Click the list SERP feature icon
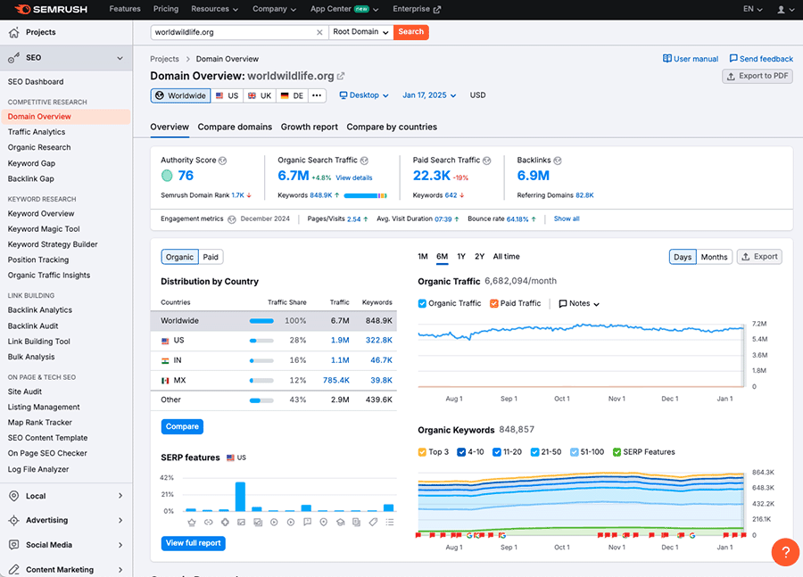Screen dimensions: 803x577 click(x=390, y=523)
